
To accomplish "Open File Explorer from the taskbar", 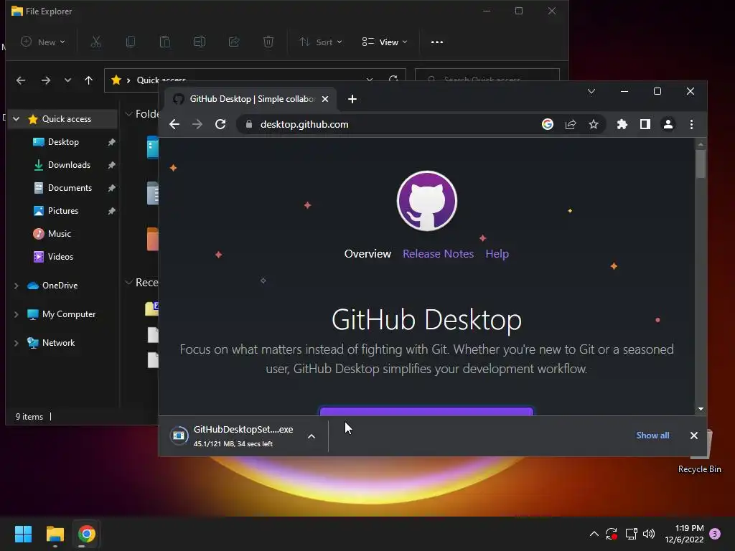I will tap(55, 534).
